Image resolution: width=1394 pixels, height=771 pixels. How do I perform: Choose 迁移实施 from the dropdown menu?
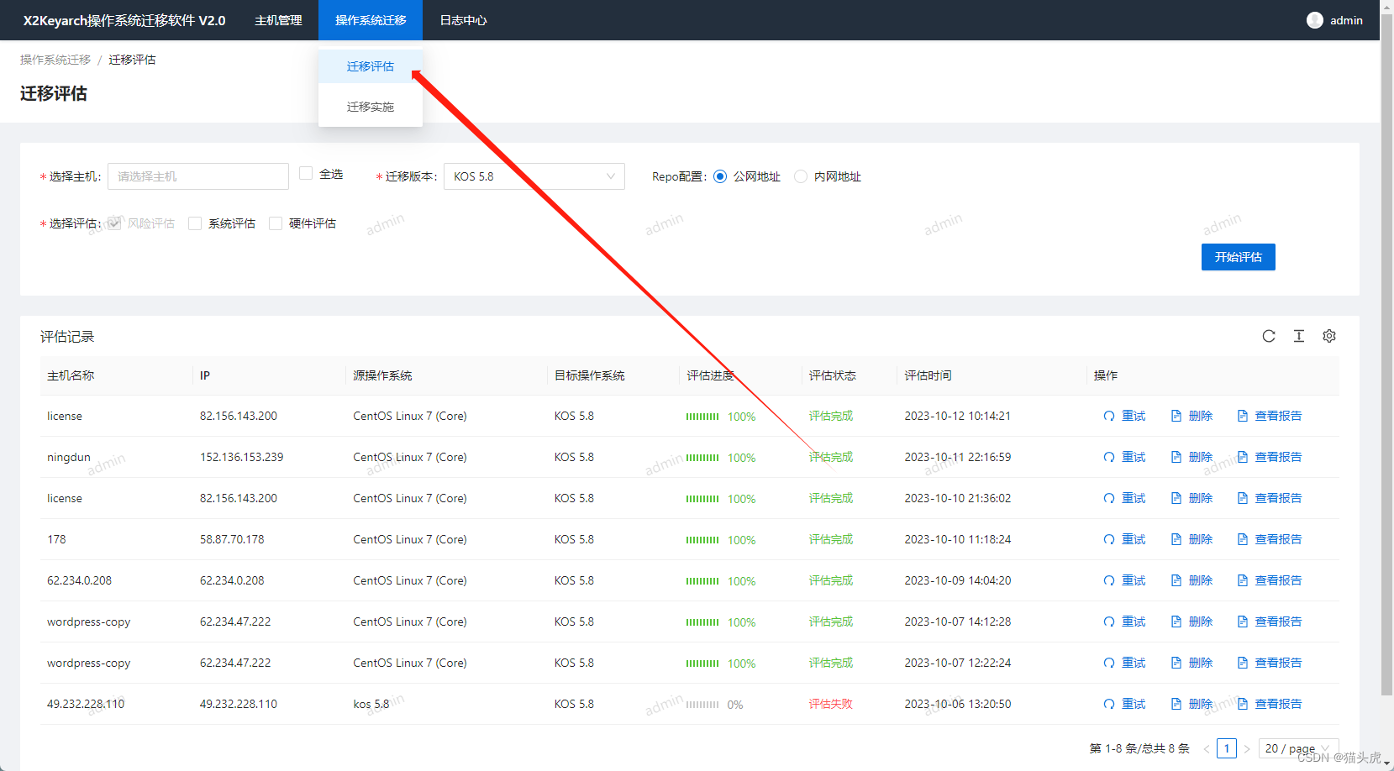point(371,107)
